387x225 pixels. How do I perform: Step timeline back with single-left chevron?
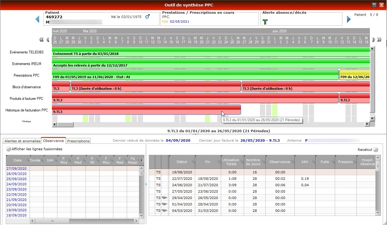[48, 40]
